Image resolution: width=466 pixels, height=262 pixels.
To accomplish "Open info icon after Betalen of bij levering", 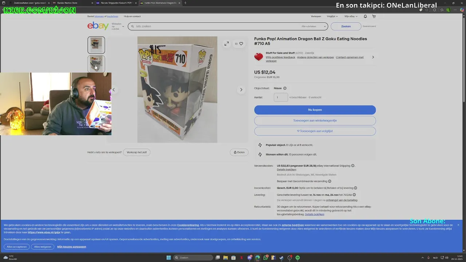I will pyautogui.click(x=355, y=188).
